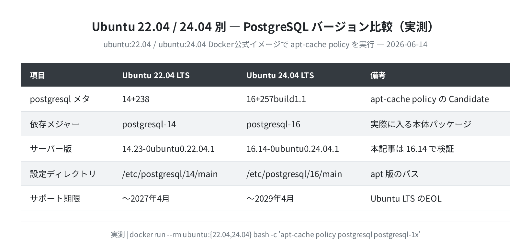Image resolution: width=531 pixels, height=252 pixels.
Task: Click the apt-cache policy の Candidate note
Action: click(x=430, y=99)
